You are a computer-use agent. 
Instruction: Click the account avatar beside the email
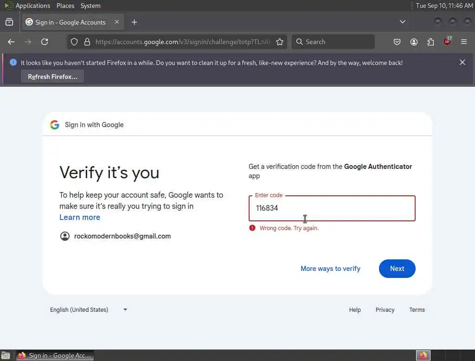pyautogui.click(x=65, y=236)
